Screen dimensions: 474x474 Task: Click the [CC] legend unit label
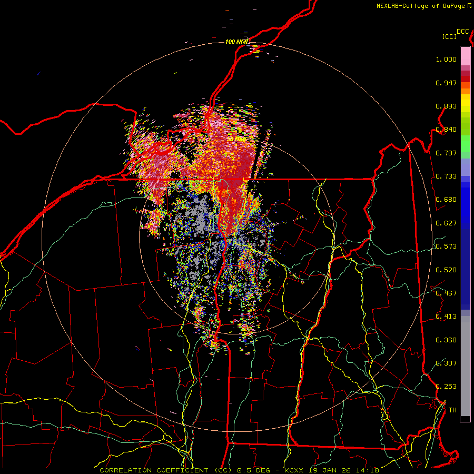pyautogui.click(x=449, y=36)
